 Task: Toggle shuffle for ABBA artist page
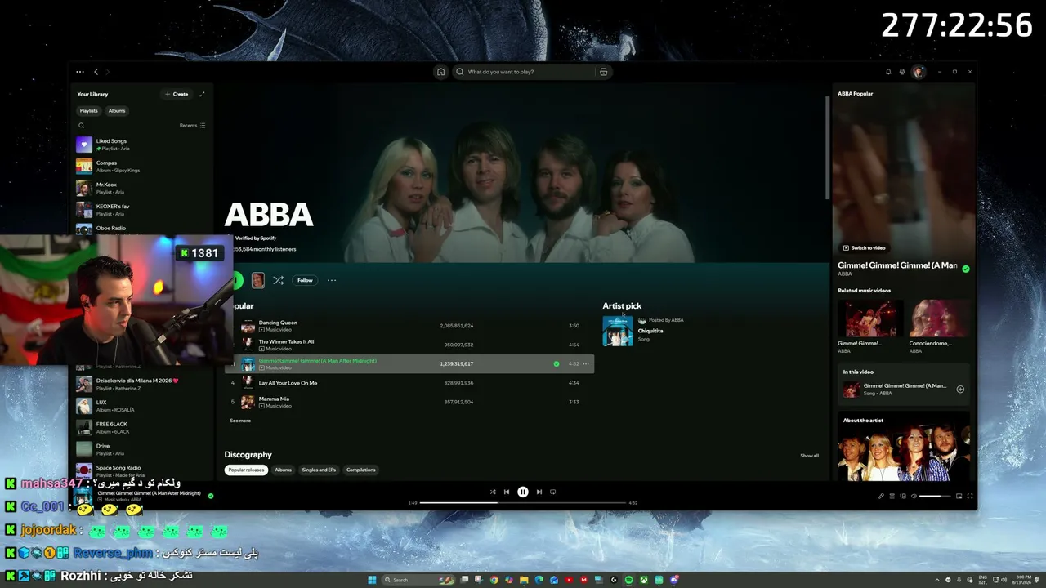point(279,280)
